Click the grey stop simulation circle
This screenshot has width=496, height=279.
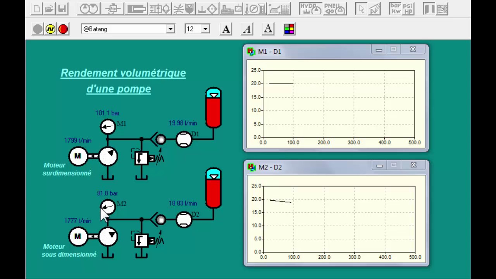pos(38,29)
